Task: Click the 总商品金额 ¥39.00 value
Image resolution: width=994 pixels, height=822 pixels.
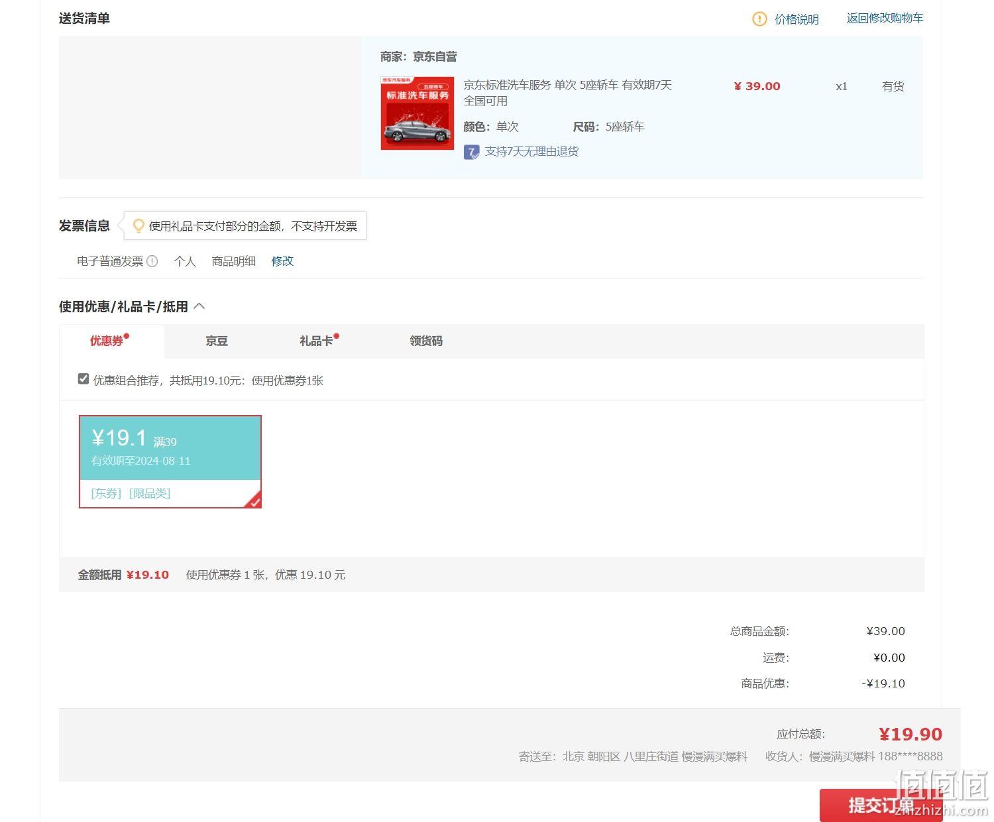Action: pos(886,631)
